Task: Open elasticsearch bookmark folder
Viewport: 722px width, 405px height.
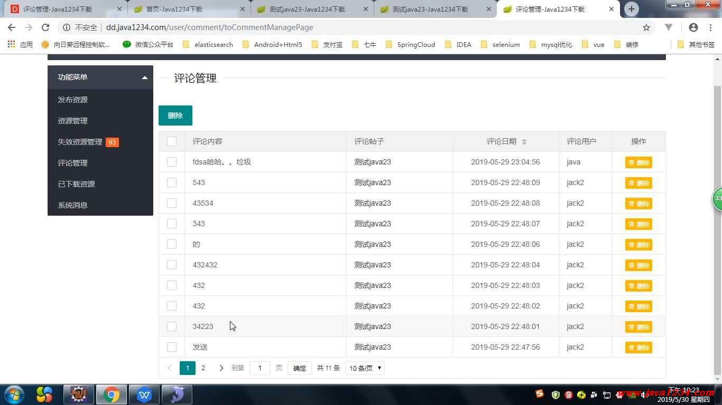Action: (208, 44)
